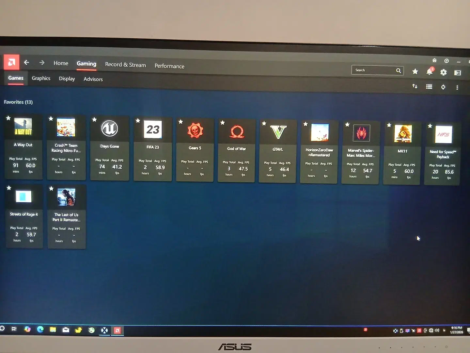The height and width of the screenshot is (353, 470).
Task: Toggle the favorite star on MK11
Action: pos(389,125)
